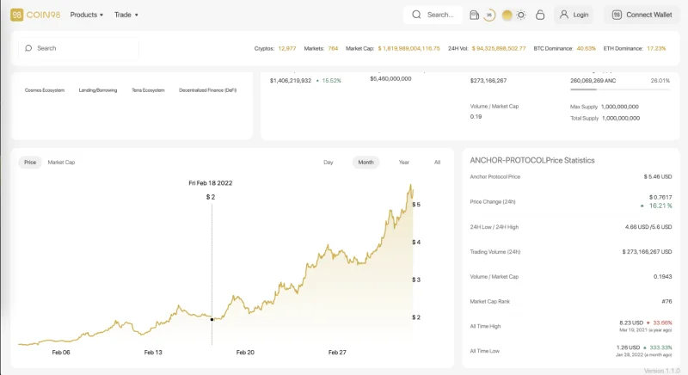Click the 'ANCHOR-PROTOCOLPrice Statistics' heading
The image size is (688, 375).
[532, 161]
